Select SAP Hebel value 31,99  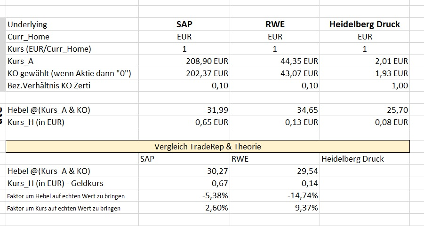216,110
